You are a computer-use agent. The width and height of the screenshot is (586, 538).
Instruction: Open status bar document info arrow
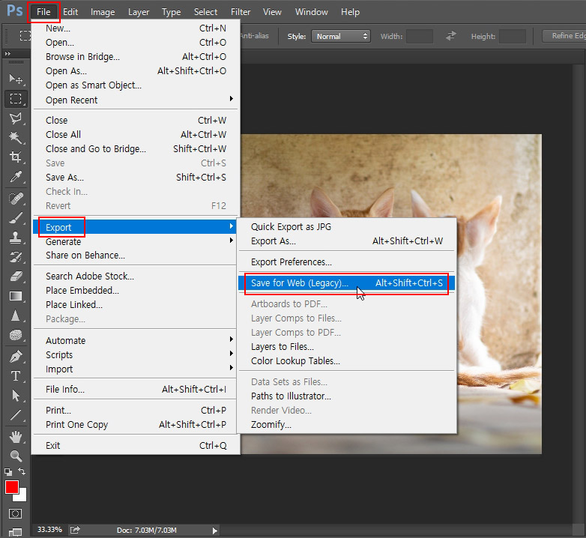(215, 531)
